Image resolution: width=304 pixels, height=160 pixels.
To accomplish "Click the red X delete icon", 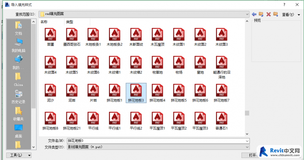I will (268, 14).
